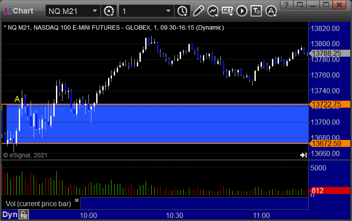
Task: Click the 10:00 time axis label
Action: click(88, 215)
